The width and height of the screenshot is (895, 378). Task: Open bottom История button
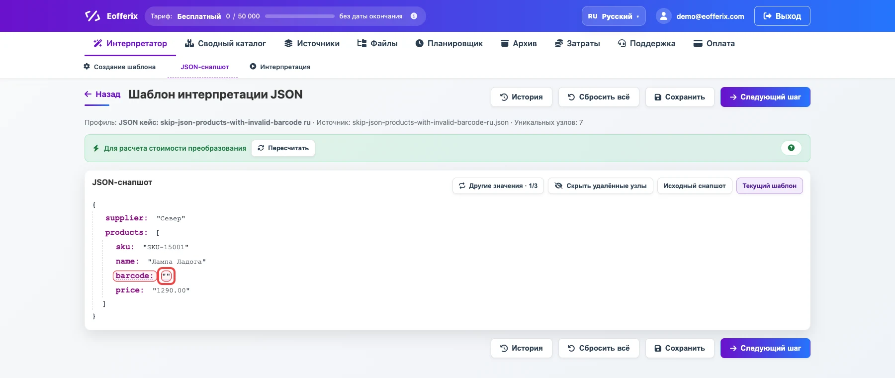coord(521,348)
